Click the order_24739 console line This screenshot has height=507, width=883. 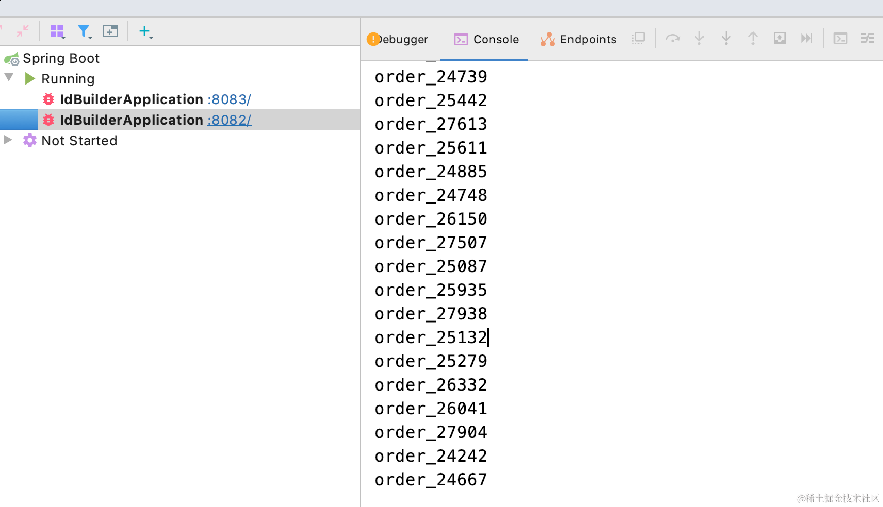[431, 77]
